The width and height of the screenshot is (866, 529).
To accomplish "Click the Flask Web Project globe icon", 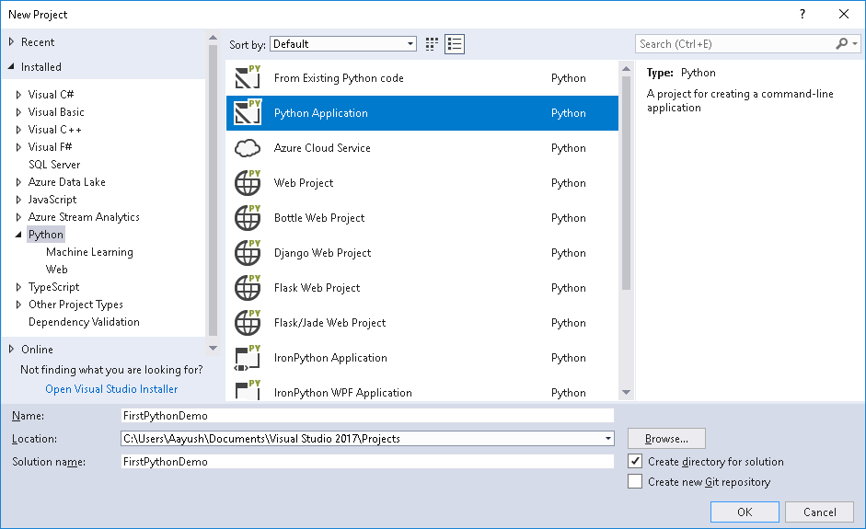I will click(x=248, y=288).
